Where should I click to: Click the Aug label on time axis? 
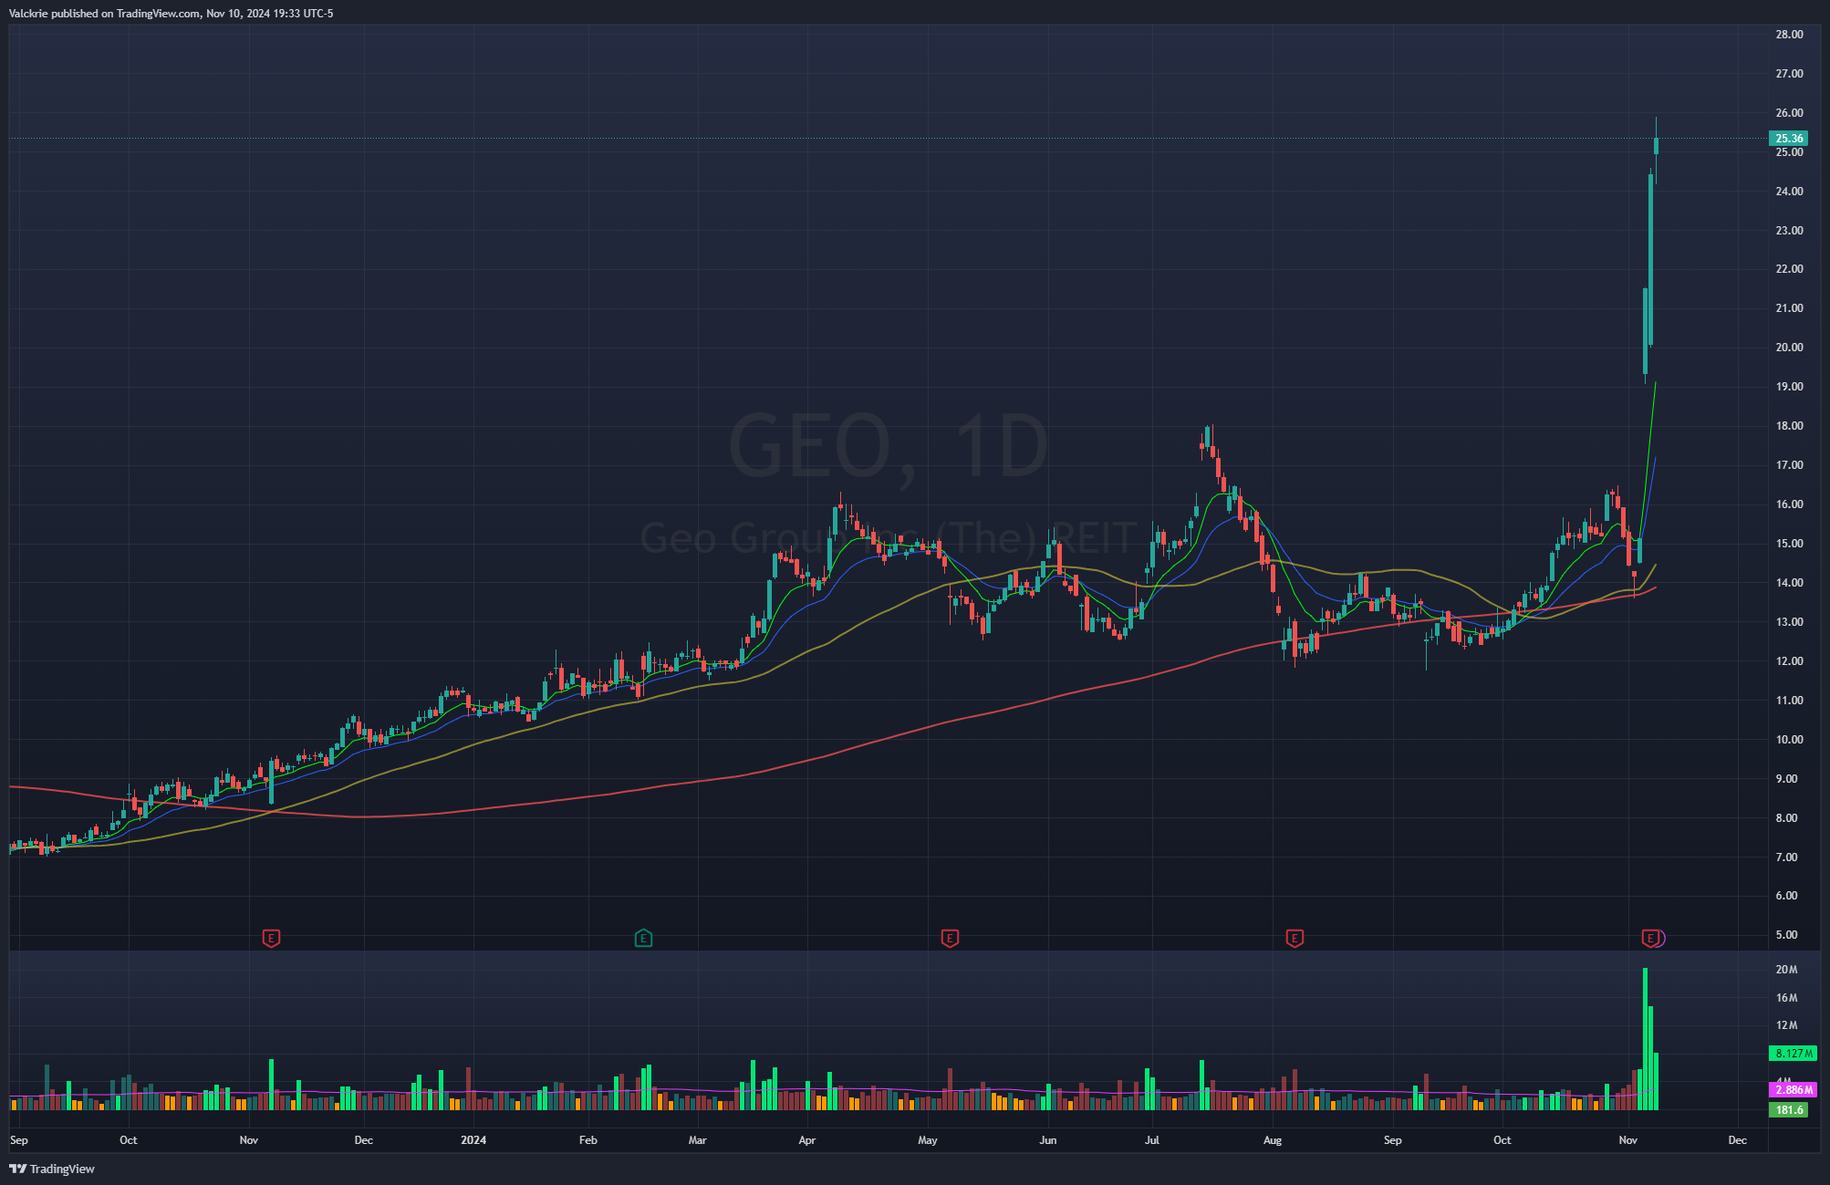(x=1273, y=1140)
